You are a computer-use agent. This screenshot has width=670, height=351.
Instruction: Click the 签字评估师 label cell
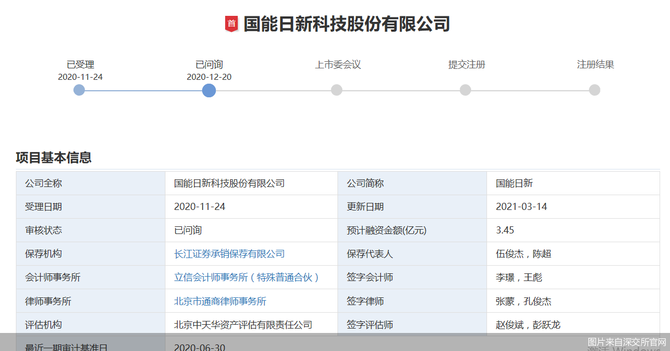[x=413, y=325]
